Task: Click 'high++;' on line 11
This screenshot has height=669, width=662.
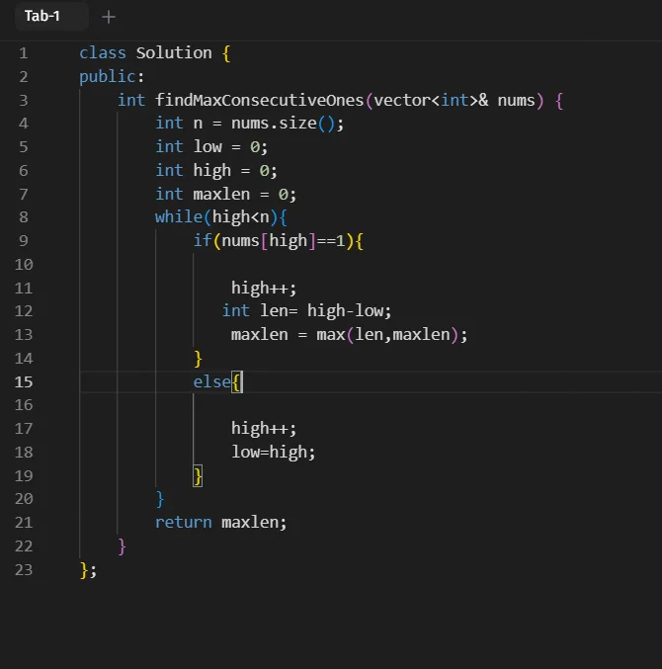Action: point(264,288)
